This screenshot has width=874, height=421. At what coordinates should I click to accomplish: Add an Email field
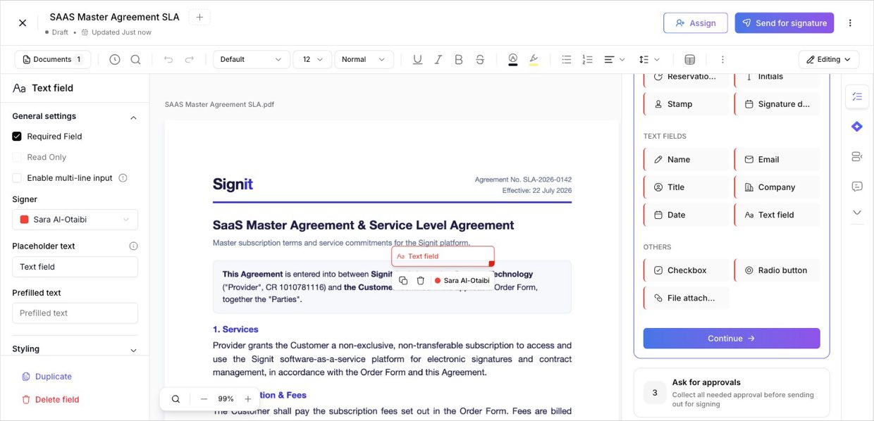tap(777, 160)
